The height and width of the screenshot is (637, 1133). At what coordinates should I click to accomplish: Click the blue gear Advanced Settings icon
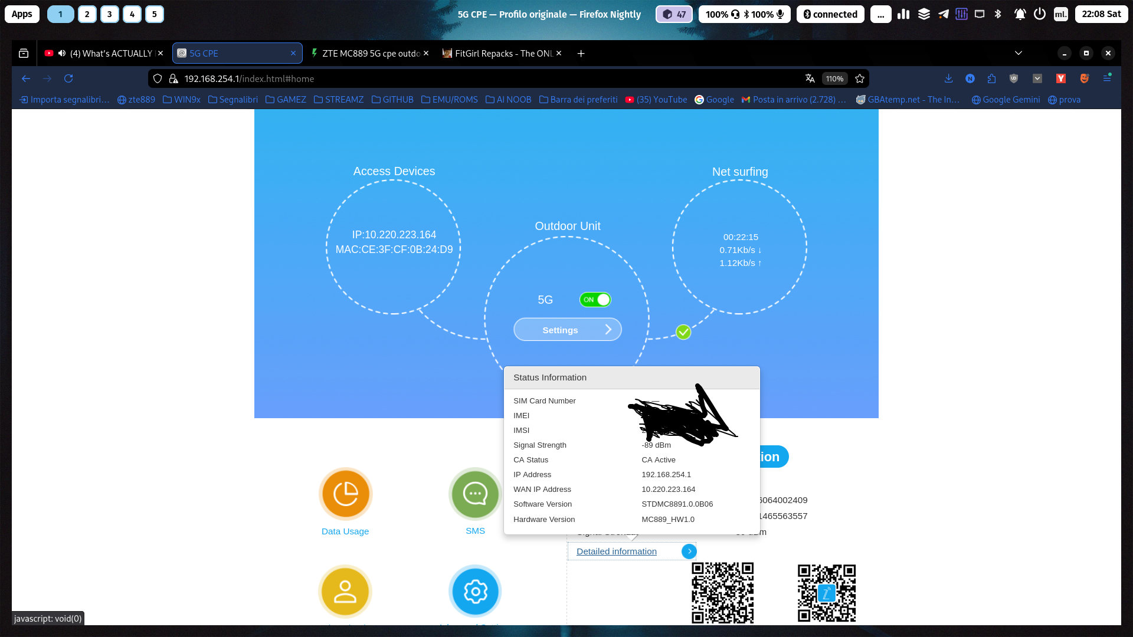tap(475, 591)
